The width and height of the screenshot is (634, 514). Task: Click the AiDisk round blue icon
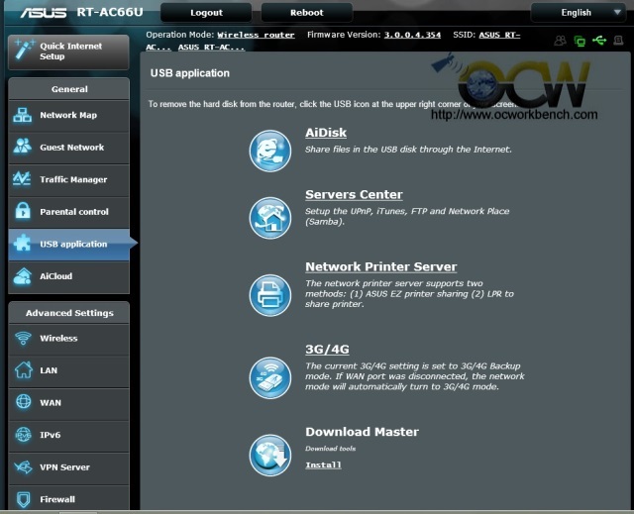[x=270, y=151]
